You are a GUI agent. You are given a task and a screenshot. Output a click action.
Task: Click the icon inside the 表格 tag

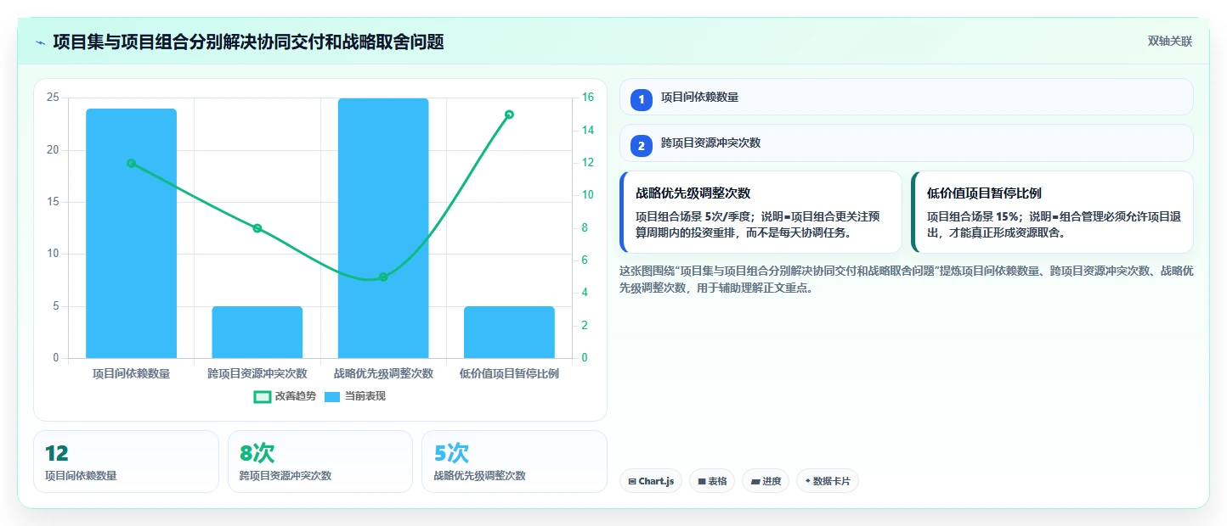702,482
